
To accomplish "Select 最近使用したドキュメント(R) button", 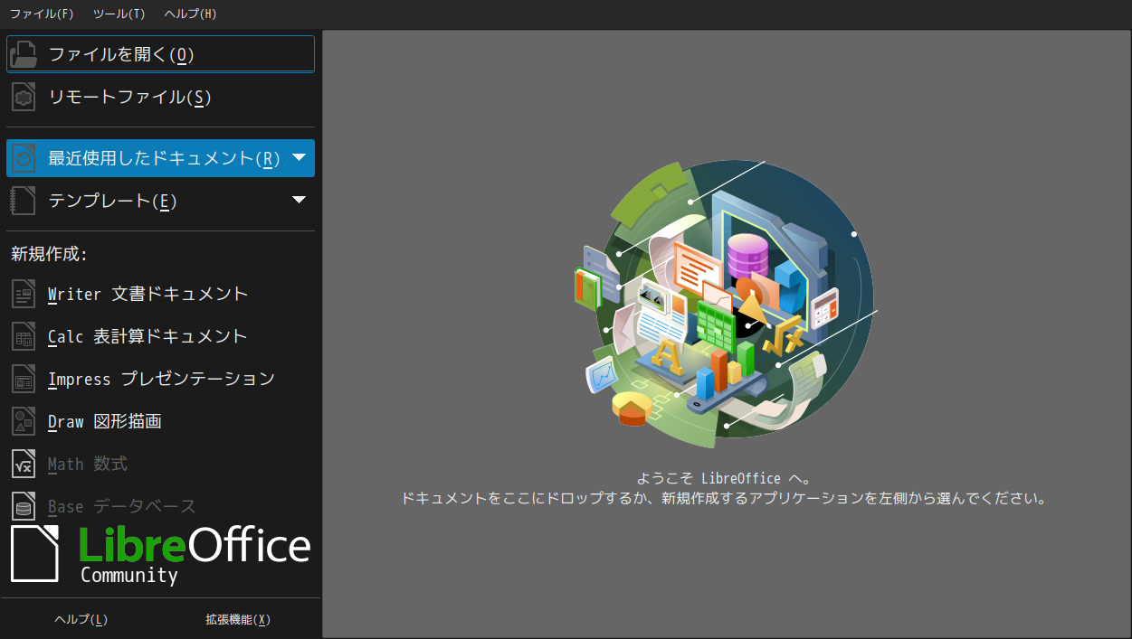I will [x=160, y=158].
